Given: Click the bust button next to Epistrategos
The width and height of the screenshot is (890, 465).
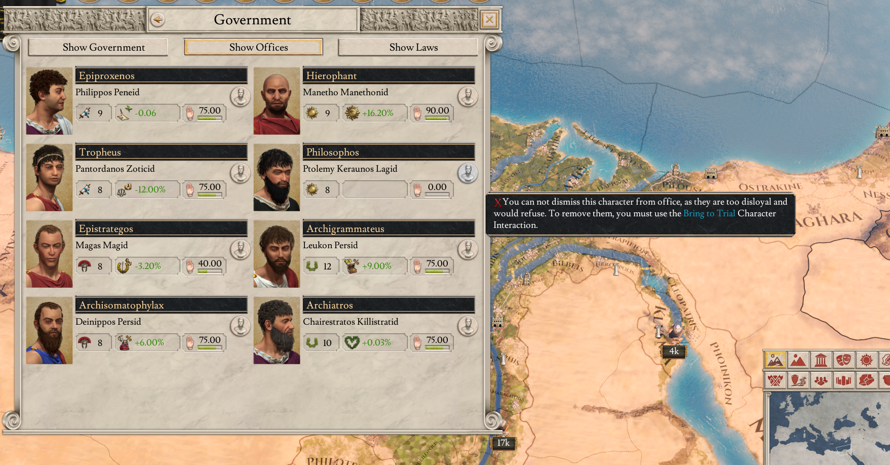Looking at the screenshot, I should coord(240,250).
